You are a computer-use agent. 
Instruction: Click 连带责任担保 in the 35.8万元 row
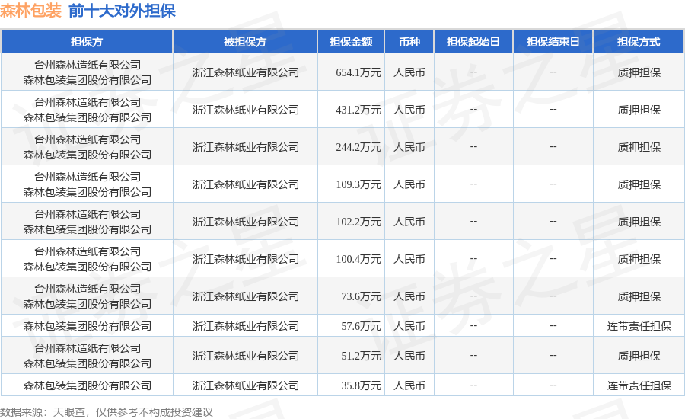(x=639, y=385)
